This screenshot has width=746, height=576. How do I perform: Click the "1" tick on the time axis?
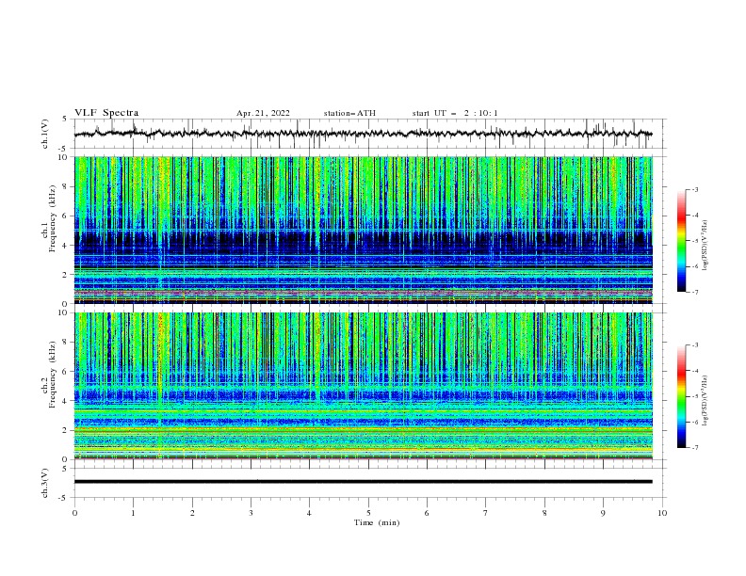click(133, 513)
